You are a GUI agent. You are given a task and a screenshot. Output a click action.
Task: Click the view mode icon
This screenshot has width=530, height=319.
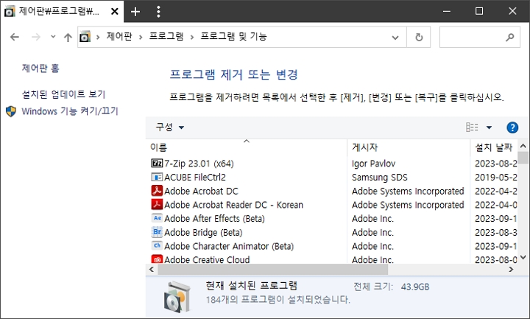[472, 127]
